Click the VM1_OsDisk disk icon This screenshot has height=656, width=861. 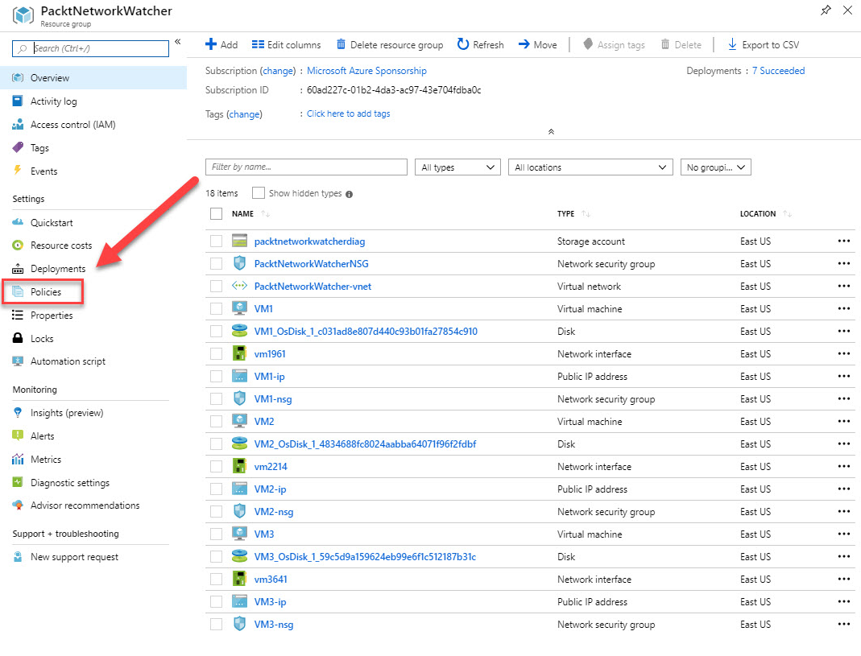coord(239,331)
